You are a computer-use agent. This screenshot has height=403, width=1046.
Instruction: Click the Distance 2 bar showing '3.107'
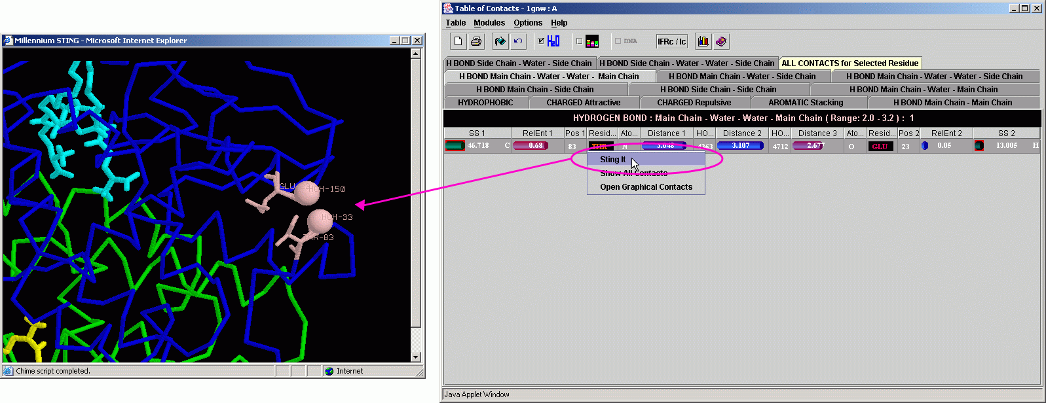coord(740,146)
